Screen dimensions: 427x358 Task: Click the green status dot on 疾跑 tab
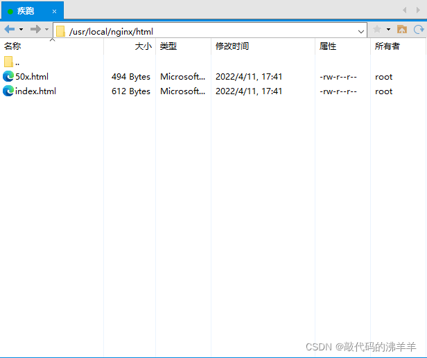(x=10, y=11)
